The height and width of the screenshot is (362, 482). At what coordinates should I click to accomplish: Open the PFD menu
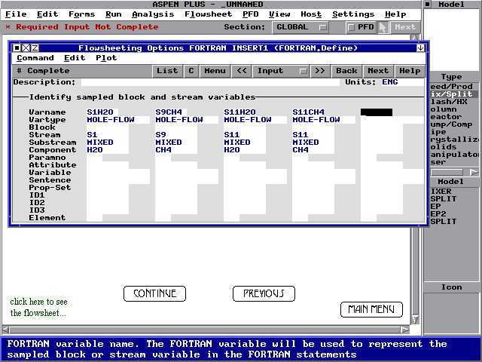point(250,14)
